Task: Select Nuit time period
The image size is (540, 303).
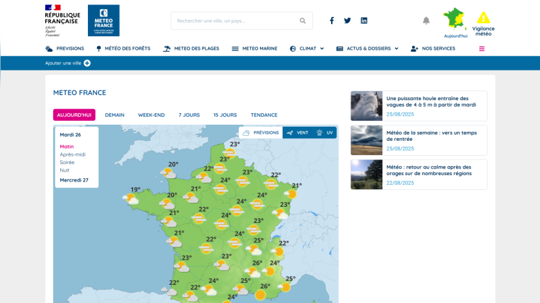Action: 65,171
